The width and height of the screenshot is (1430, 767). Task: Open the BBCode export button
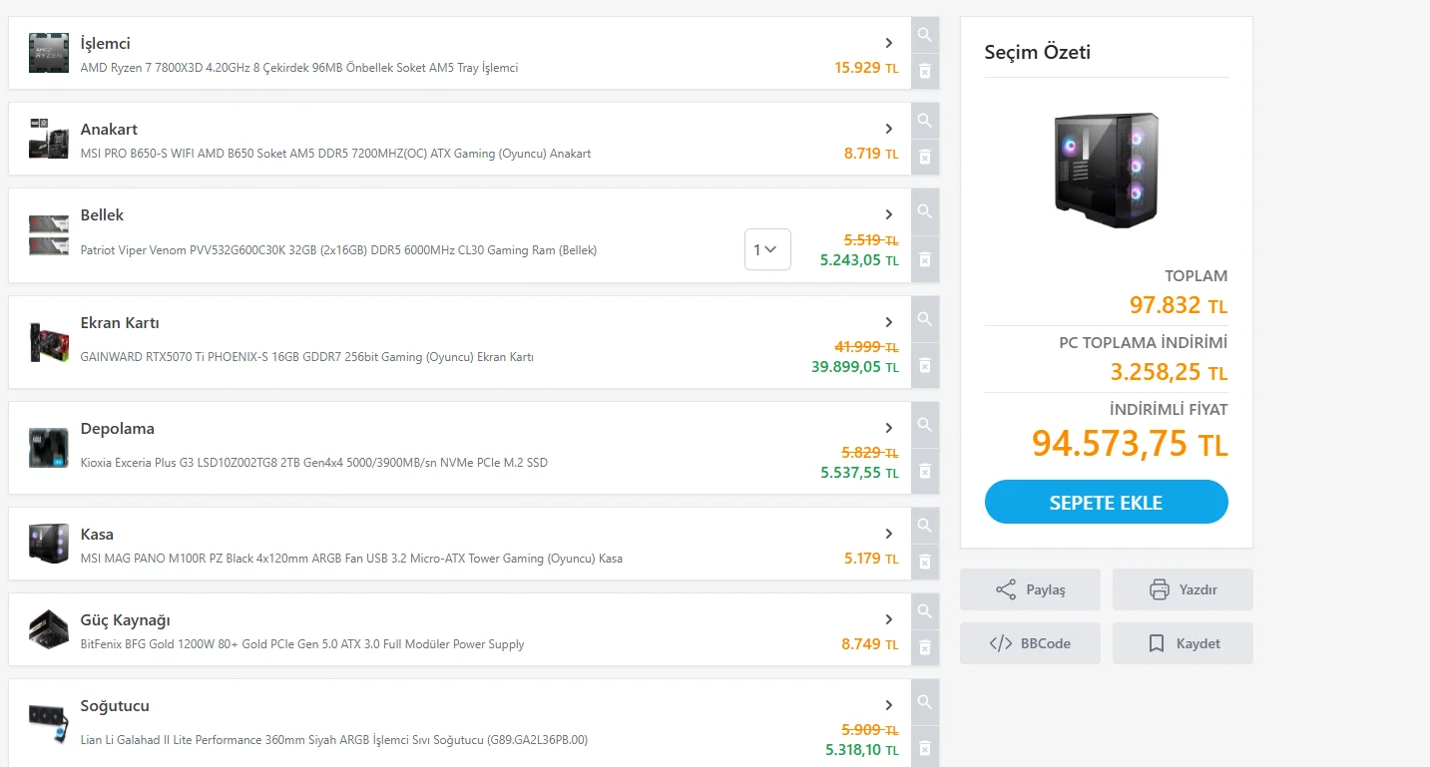pos(1030,643)
